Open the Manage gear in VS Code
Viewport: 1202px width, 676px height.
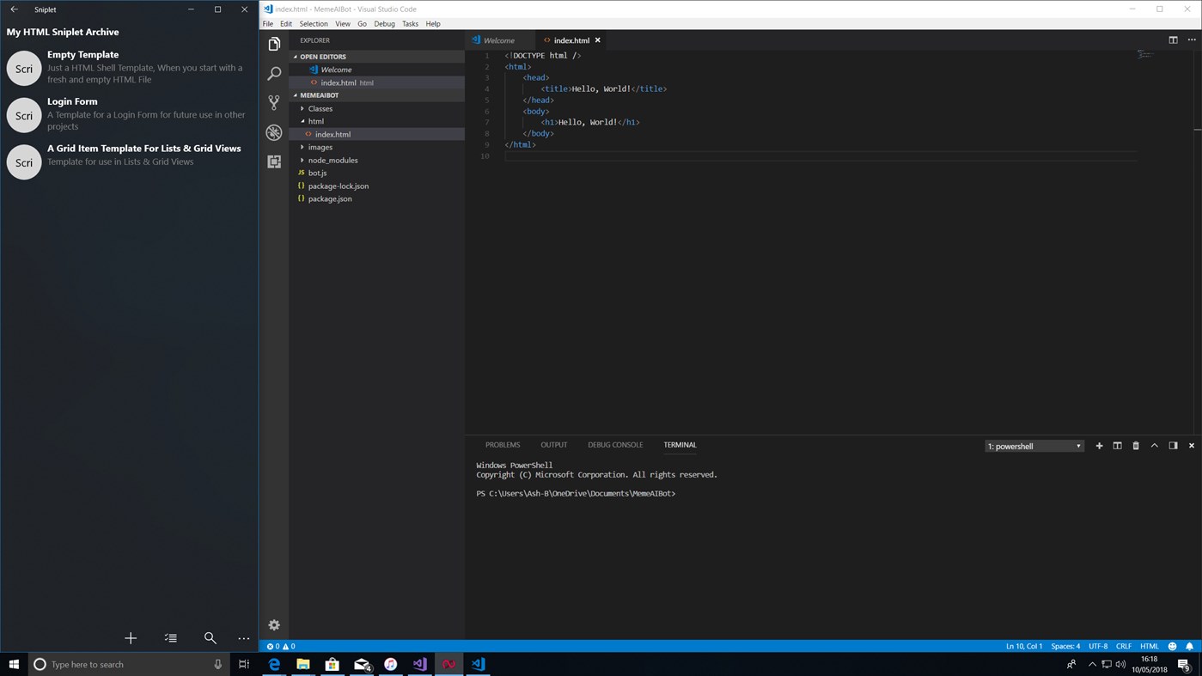point(274,625)
